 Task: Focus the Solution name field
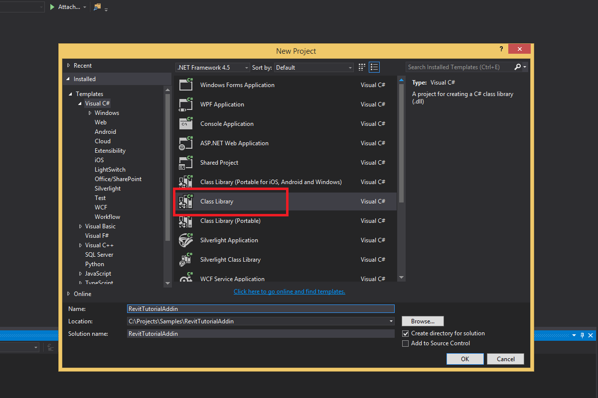coord(261,334)
